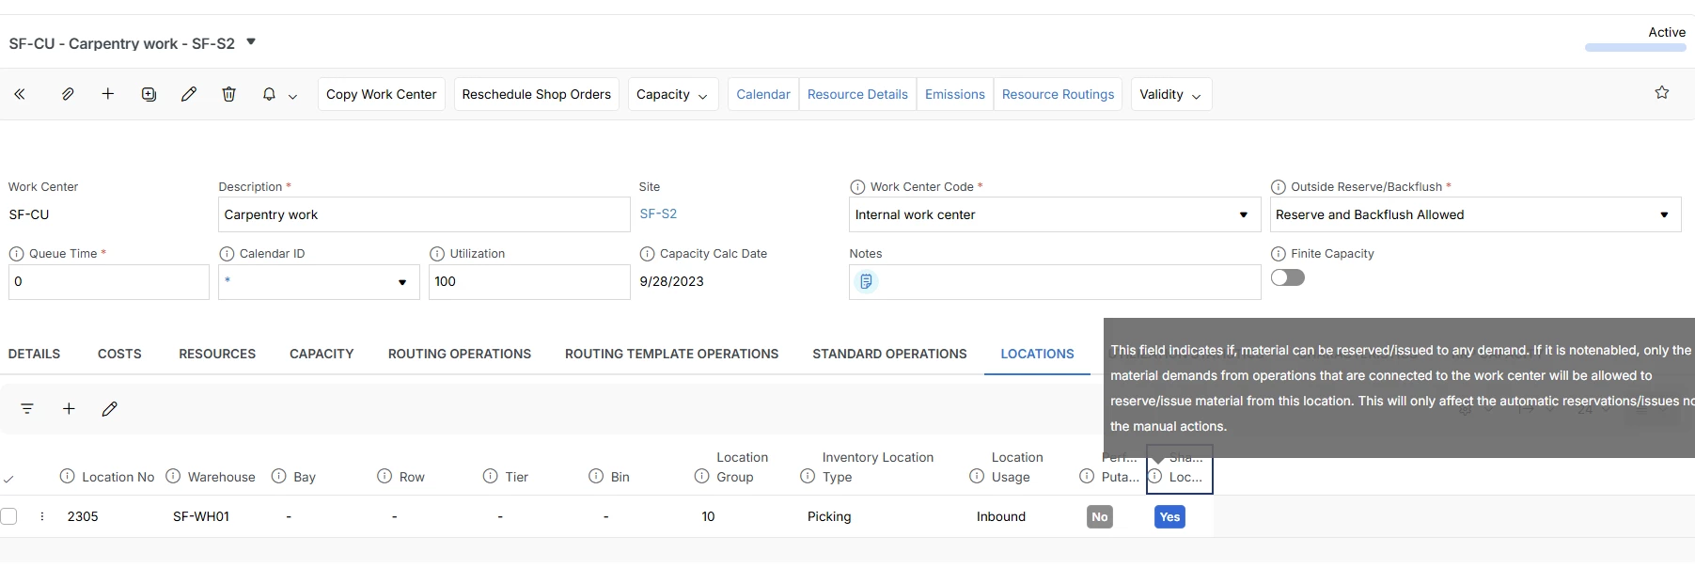Click the duplicate record icon
The height and width of the screenshot is (584, 1695).
[x=149, y=94]
